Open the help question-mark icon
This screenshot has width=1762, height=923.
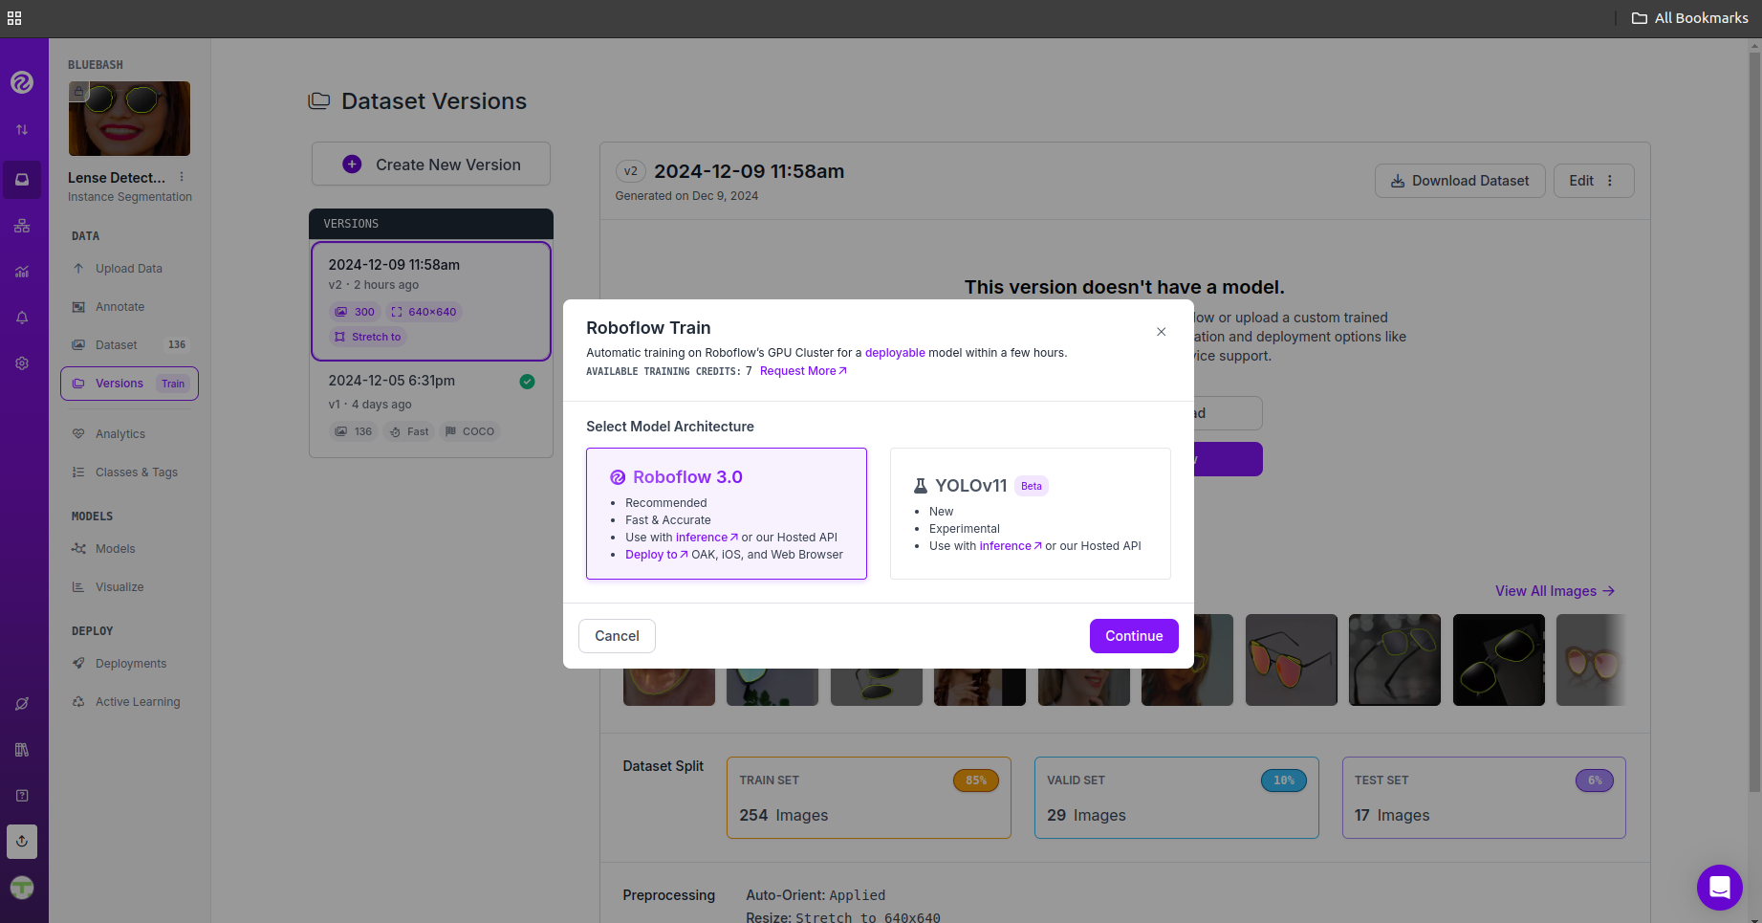click(22, 796)
